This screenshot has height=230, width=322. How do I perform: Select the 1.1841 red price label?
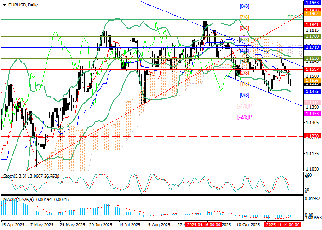click(312, 25)
